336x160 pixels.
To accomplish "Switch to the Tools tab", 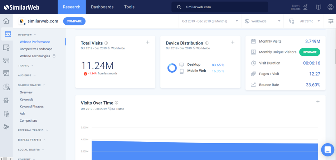I will click(130, 7).
